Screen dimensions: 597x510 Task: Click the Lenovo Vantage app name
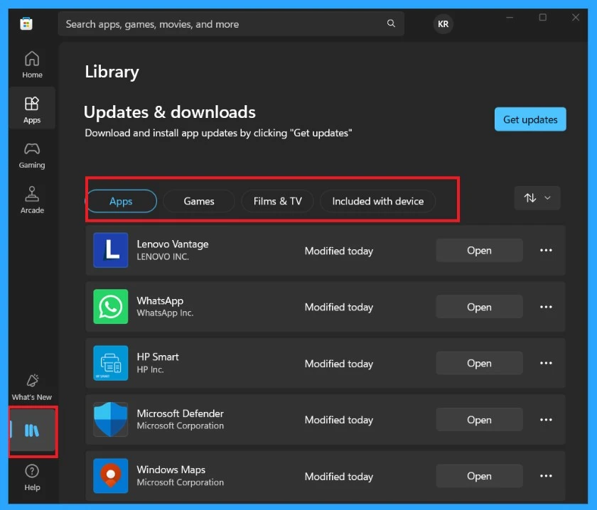point(173,244)
